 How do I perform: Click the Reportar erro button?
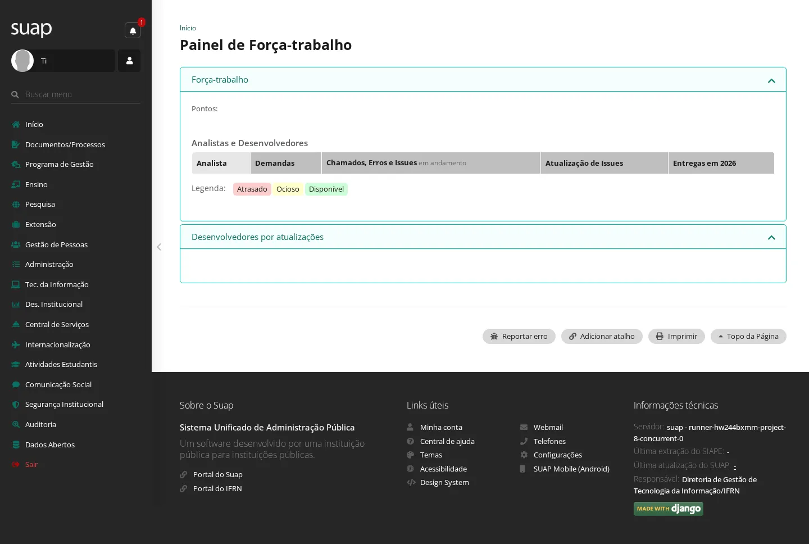point(519,336)
